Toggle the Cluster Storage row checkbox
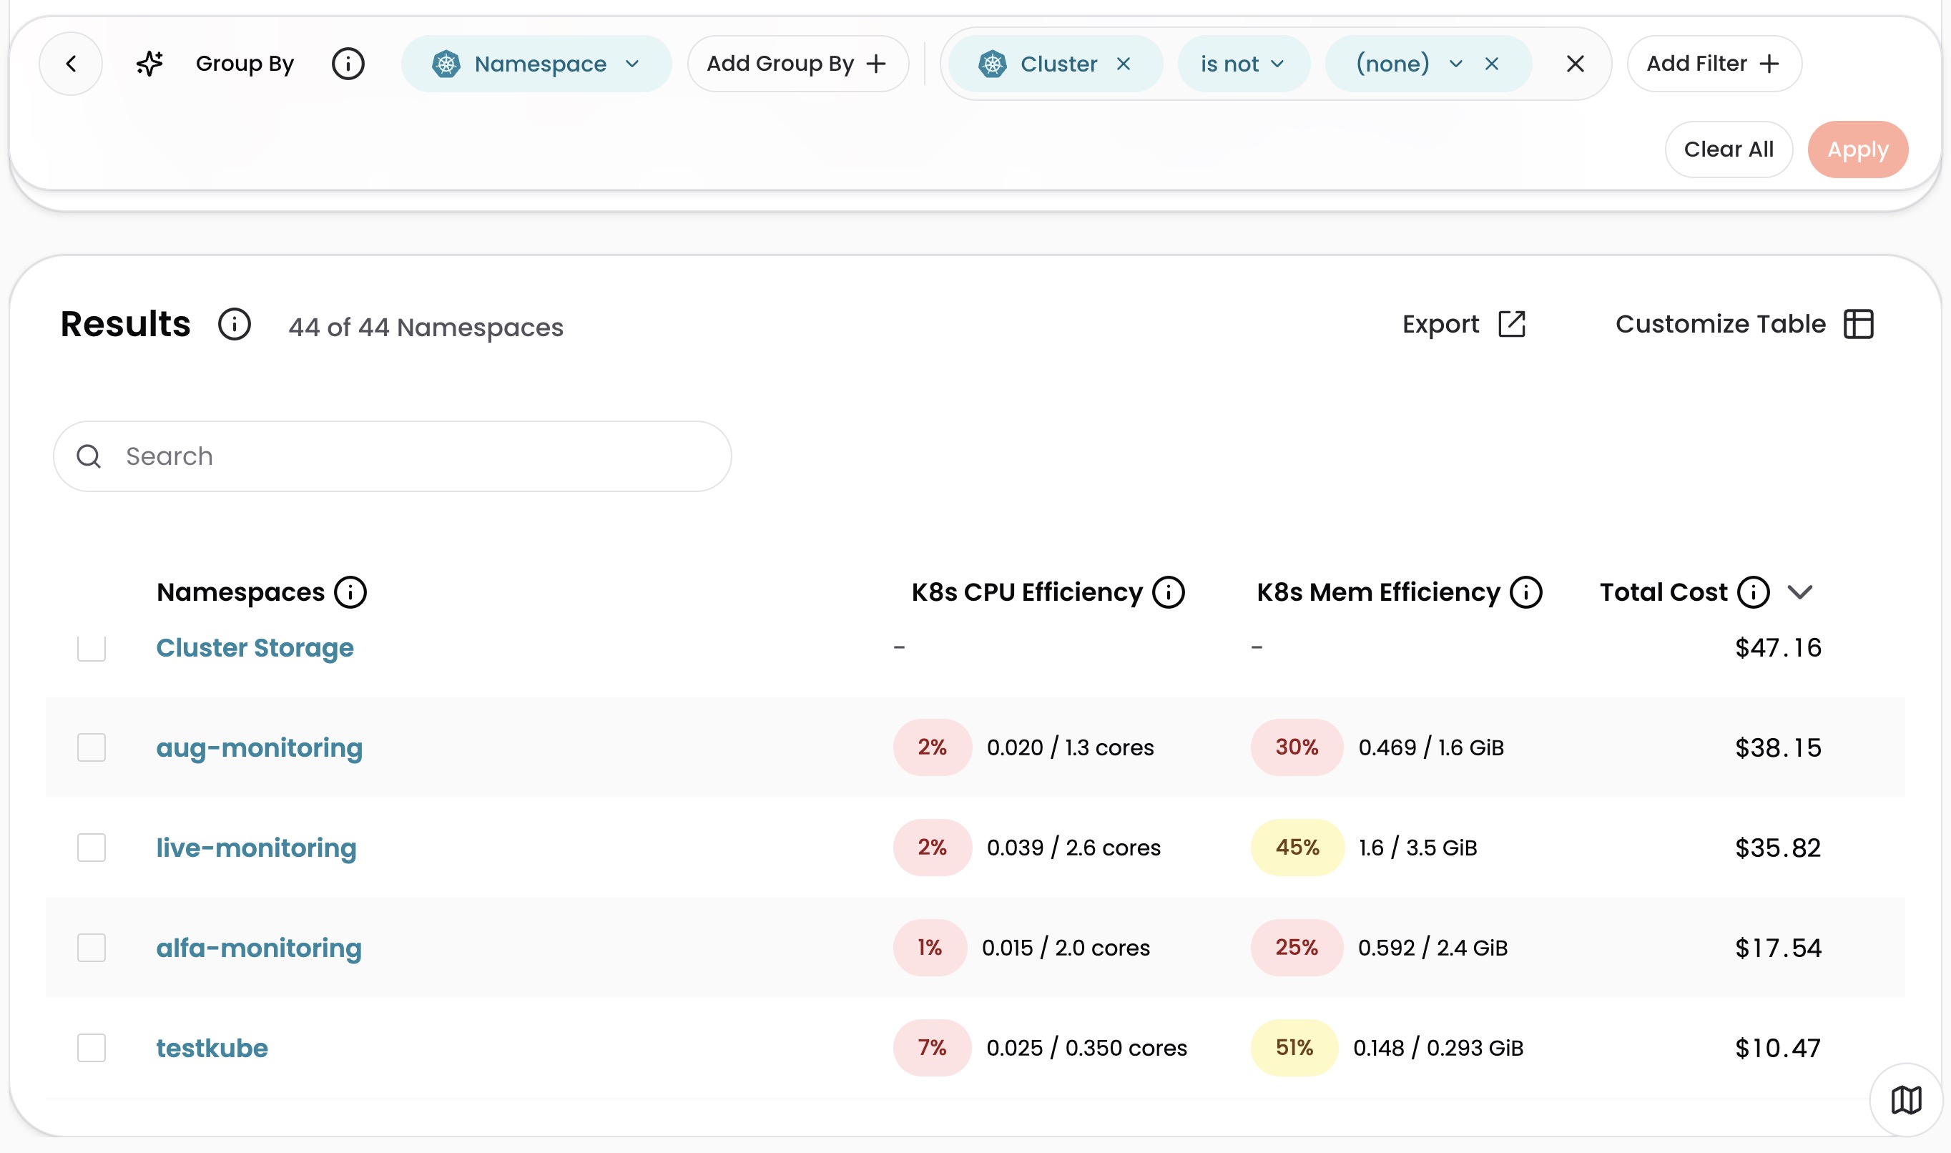The height and width of the screenshot is (1153, 1951). point(92,647)
